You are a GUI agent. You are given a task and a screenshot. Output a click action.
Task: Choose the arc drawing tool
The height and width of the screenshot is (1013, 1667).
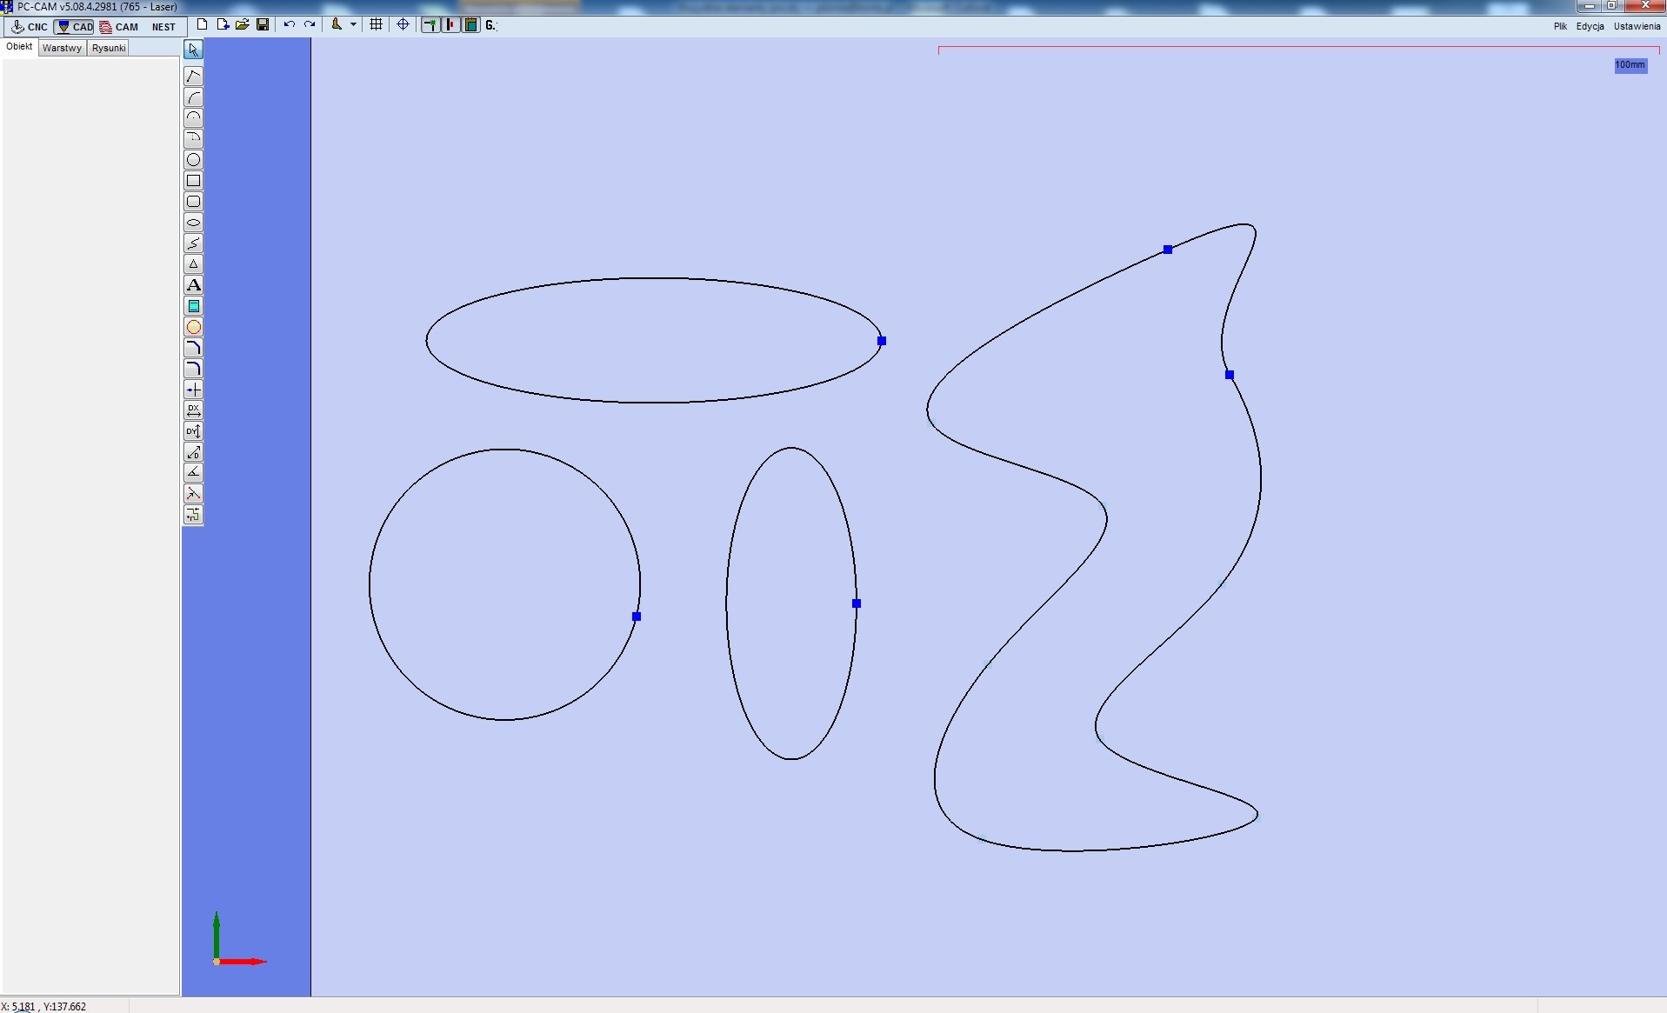click(x=193, y=97)
